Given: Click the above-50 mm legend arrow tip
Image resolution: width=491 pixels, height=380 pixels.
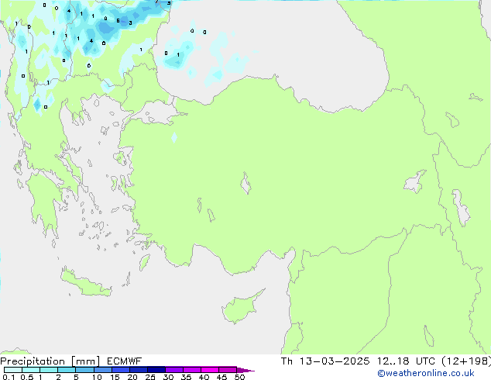Looking at the screenshot, I should 245,370.
